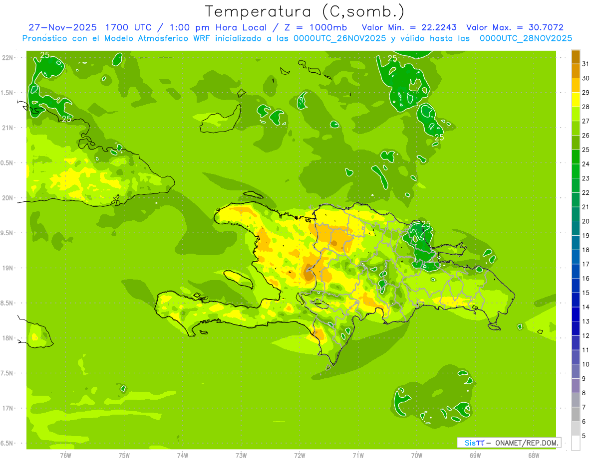Click the dark orange swatch between 30 and 31

pos(576,71)
